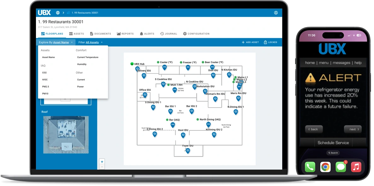Click the Delivery IDU map pin
Image resolution: width=374 pixels, height=186 pixels.
144,76
